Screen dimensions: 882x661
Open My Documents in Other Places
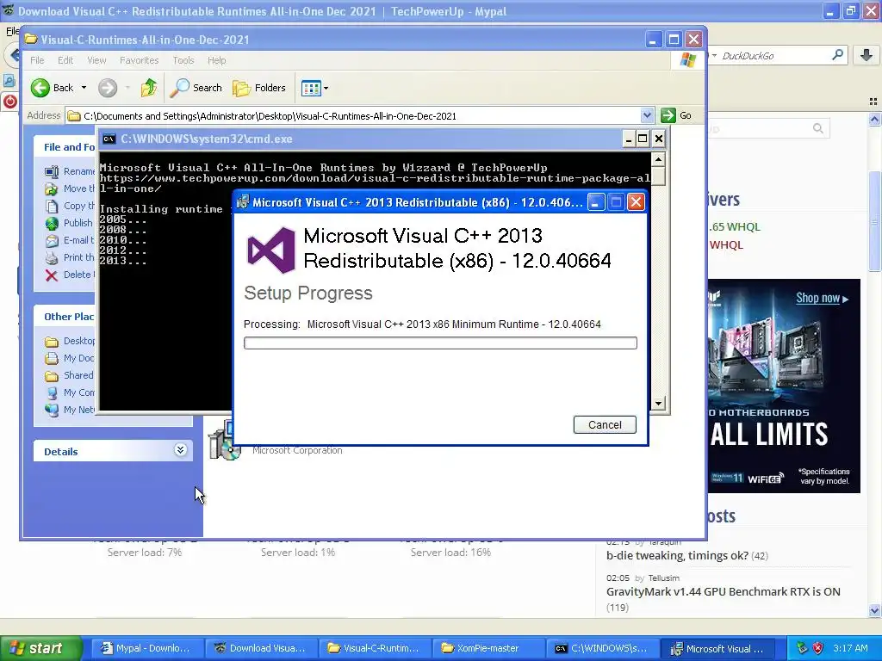(71, 358)
